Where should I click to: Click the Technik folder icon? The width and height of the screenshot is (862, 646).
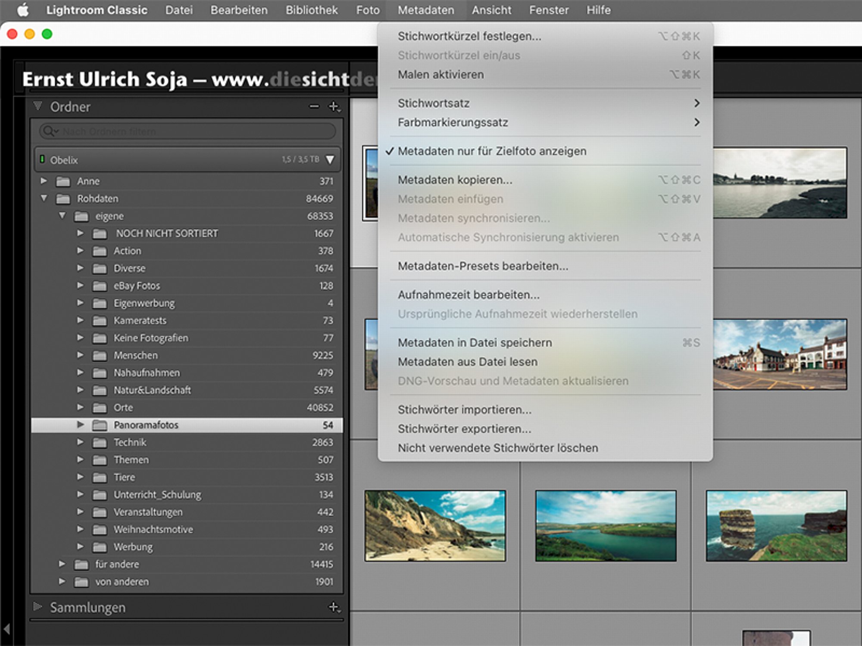pos(100,442)
